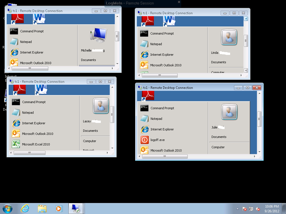Show hidden icons in the system tray
The height and width of the screenshot is (214, 286).
pyautogui.click(x=237, y=209)
